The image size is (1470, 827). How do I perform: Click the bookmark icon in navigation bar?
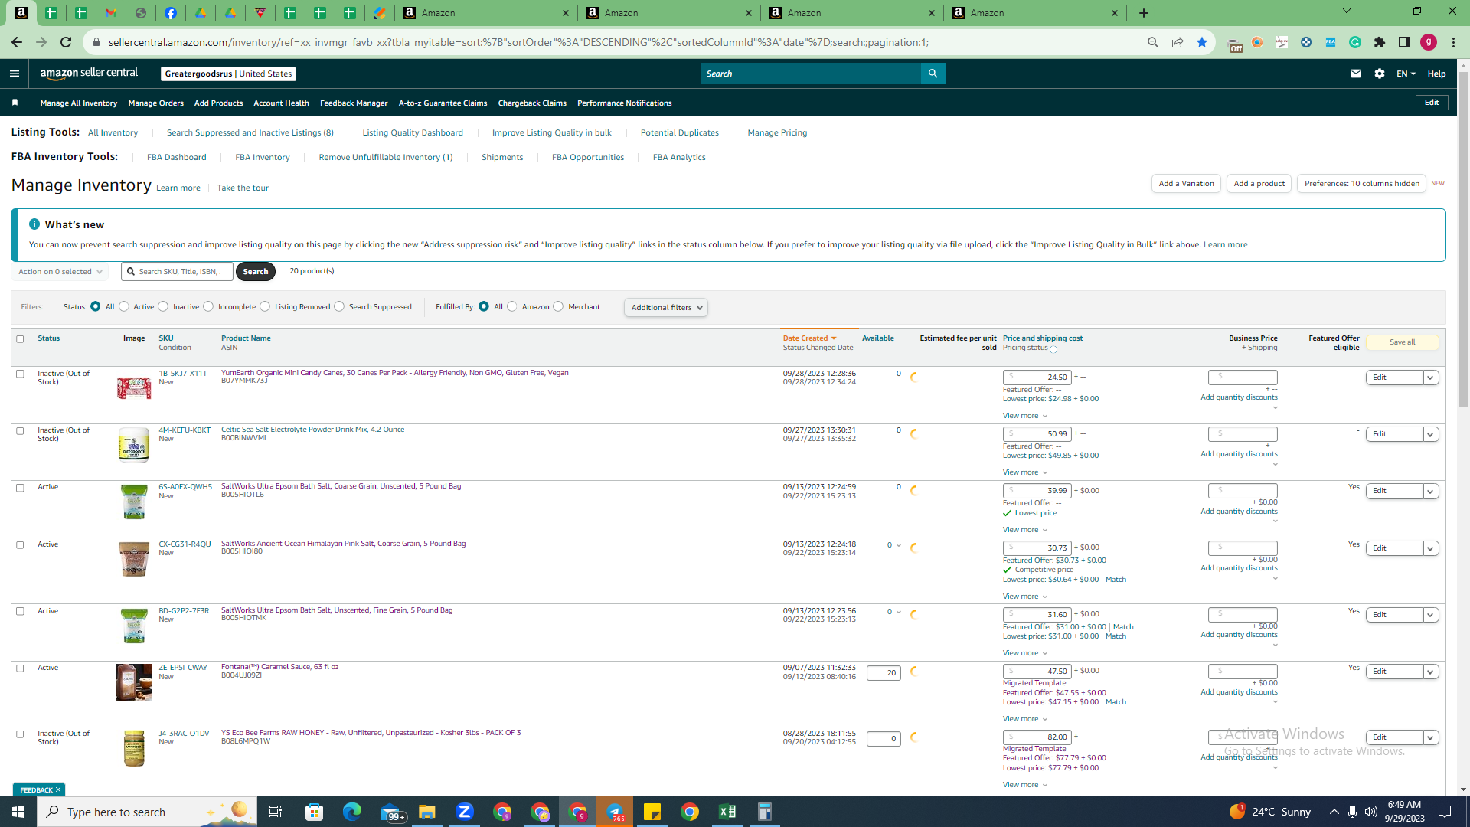click(15, 103)
